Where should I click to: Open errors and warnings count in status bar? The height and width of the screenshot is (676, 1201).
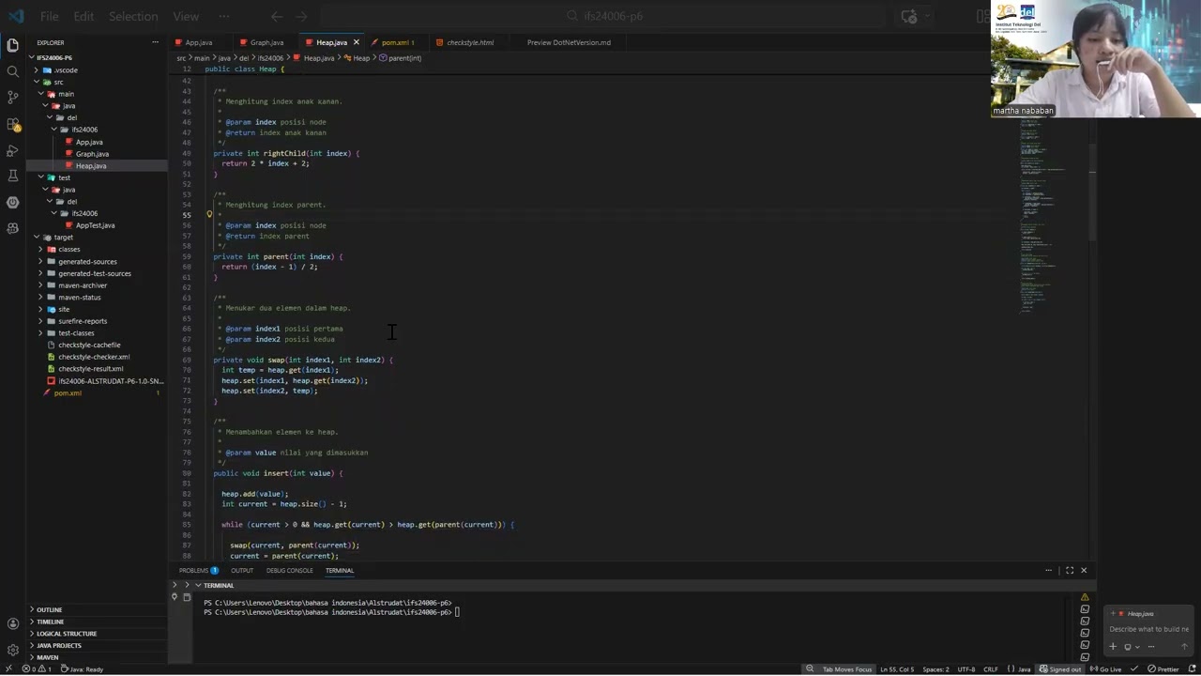pos(38,669)
